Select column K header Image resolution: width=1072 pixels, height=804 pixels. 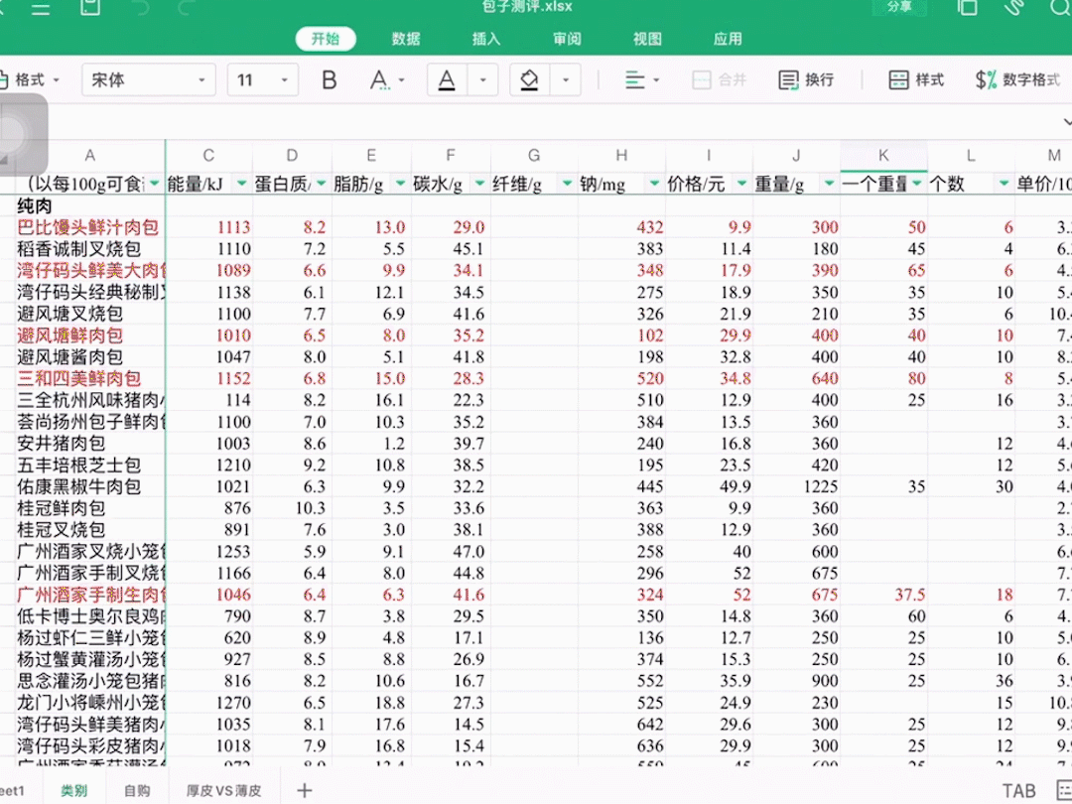(x=883, y=155)
